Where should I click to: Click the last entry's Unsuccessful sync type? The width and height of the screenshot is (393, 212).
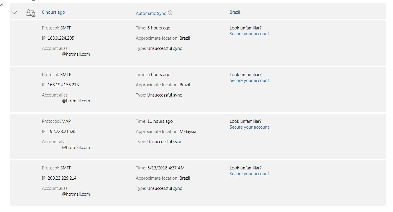point(164,188)
